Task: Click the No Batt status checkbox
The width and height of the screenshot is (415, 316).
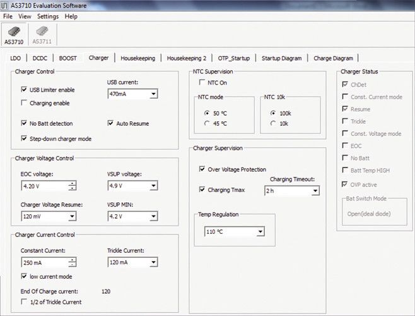Action: pyautogui.click(x=345, y=158)
